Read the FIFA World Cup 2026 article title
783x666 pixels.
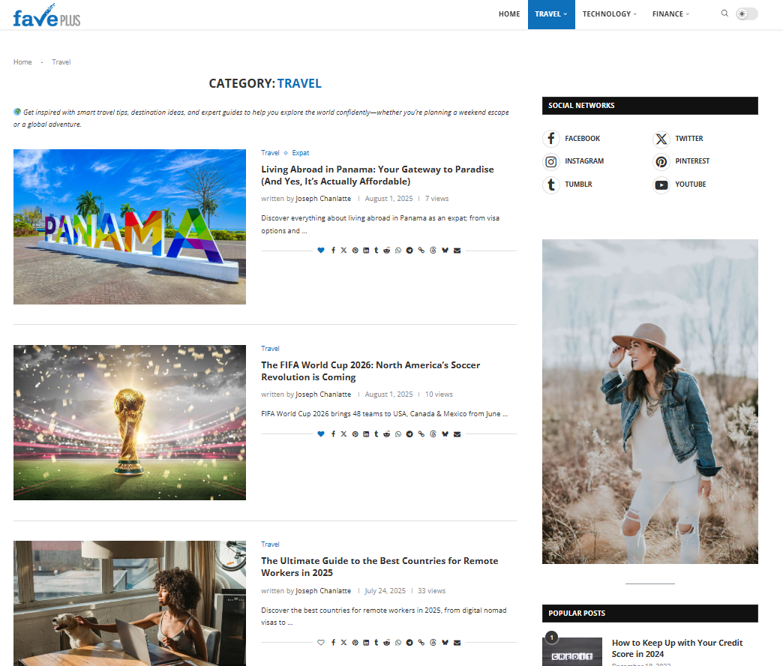coord(370,371)
